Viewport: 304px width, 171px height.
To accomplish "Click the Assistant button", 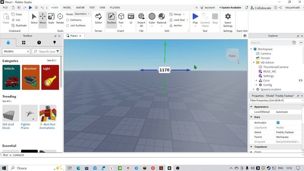I will (208, 8).
